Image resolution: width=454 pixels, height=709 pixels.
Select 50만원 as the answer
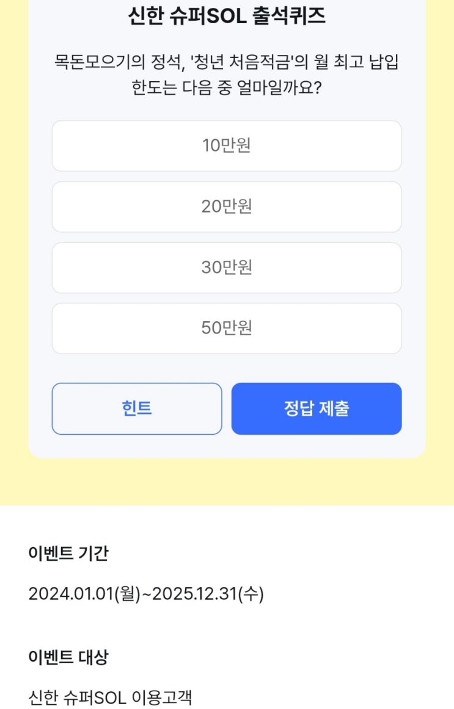pos(227,329)
